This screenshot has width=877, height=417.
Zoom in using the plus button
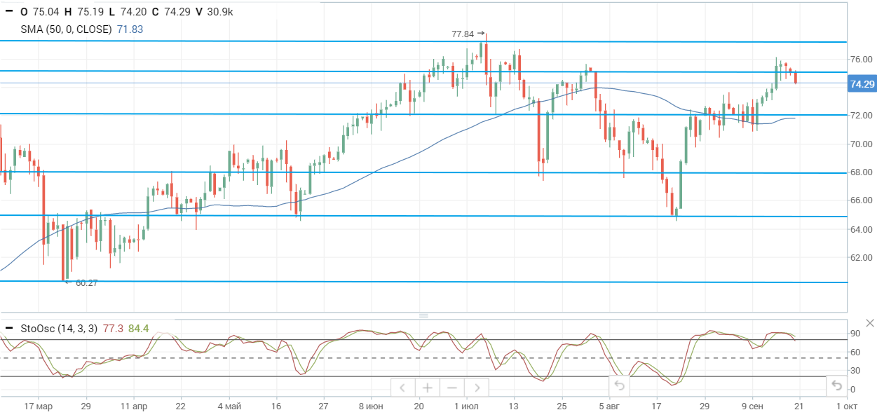coord(427,388)
